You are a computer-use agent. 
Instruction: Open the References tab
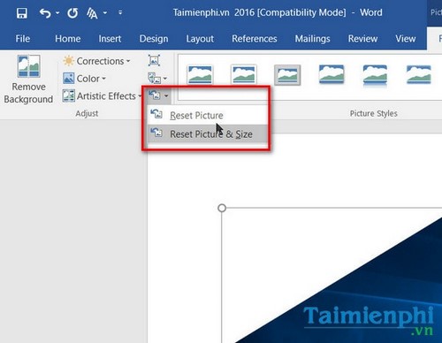(255, 39)
